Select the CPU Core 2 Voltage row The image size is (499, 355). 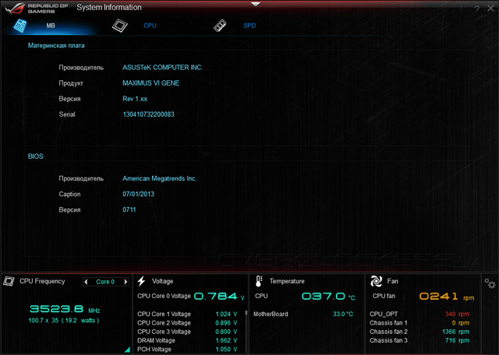click(x=187, y=323)
